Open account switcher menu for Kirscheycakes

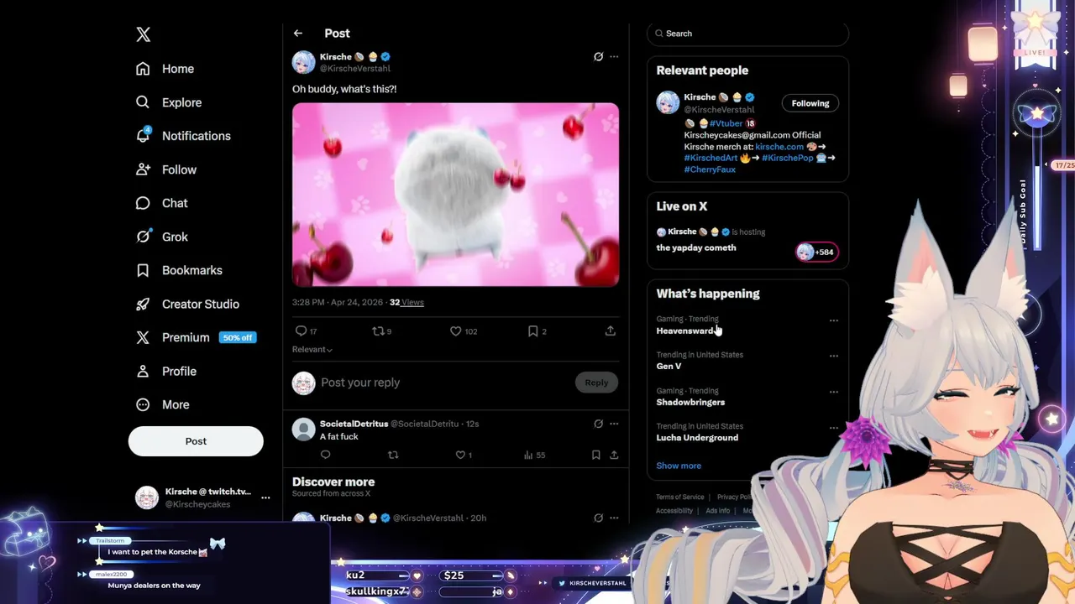[265, 497]
